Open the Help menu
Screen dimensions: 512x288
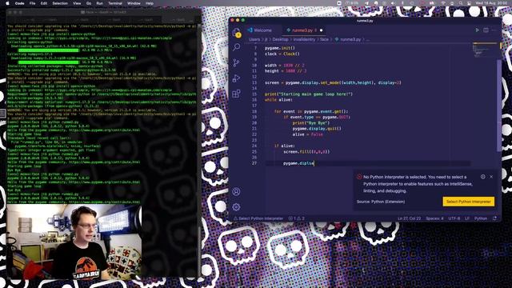tap(150, 3)
